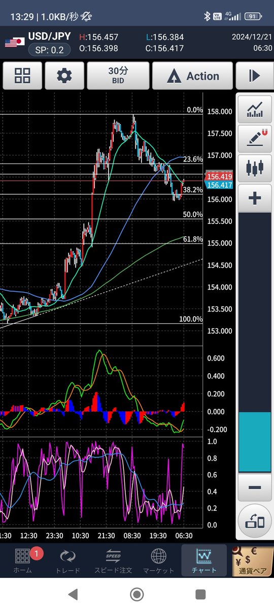This screenshot has width=274, height=611.
Task: Tap the 38.2% Fibonacci level label
Action: click(x=193, y=189)
